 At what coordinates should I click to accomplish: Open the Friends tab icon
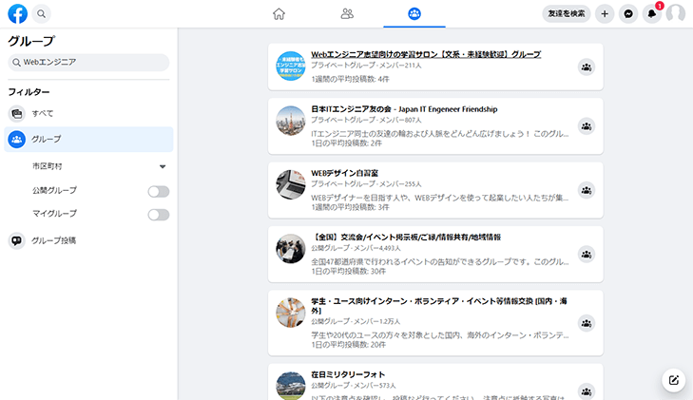point(347,14)
